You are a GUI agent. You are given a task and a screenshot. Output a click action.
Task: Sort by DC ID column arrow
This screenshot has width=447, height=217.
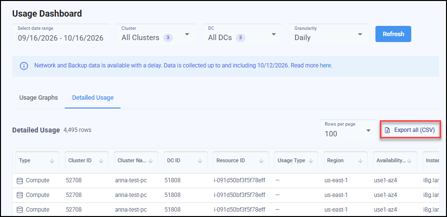click(x=200, y=161)
